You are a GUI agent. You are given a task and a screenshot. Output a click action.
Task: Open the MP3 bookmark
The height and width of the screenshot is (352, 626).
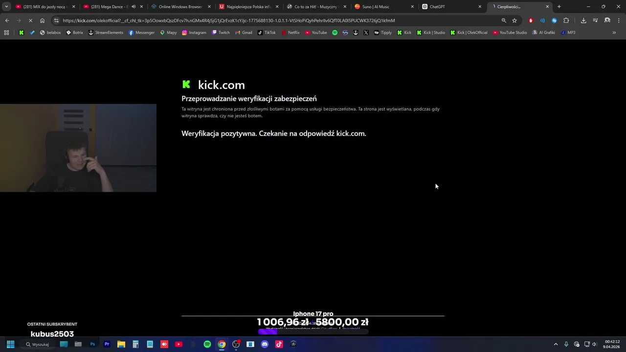(568, 33)
